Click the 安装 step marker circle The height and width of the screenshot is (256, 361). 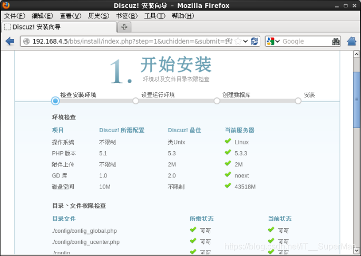298,101
